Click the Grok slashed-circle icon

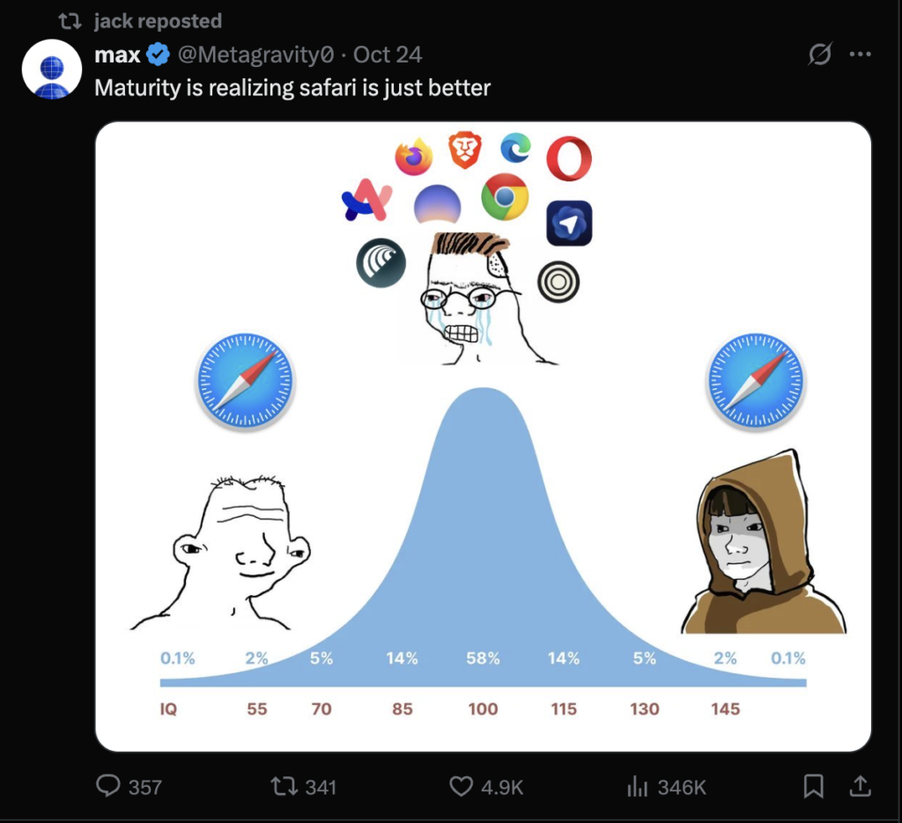819,55
